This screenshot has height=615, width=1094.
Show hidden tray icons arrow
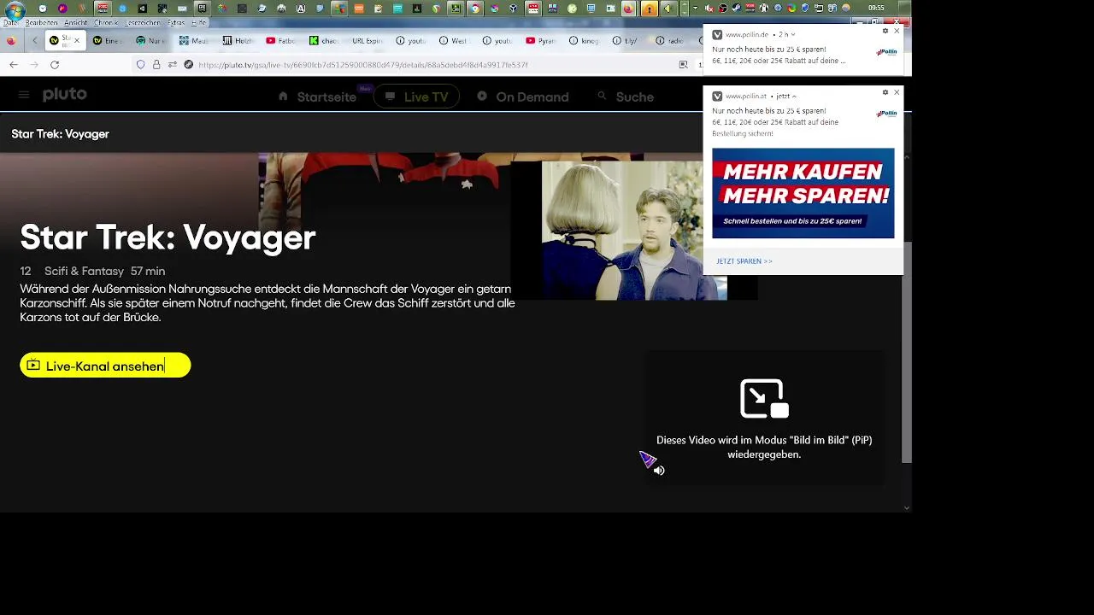[x=695, y=9]
